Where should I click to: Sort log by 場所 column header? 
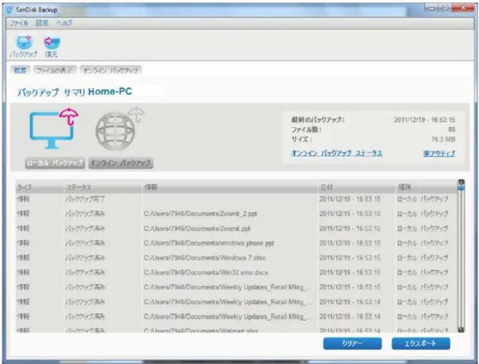426,187
